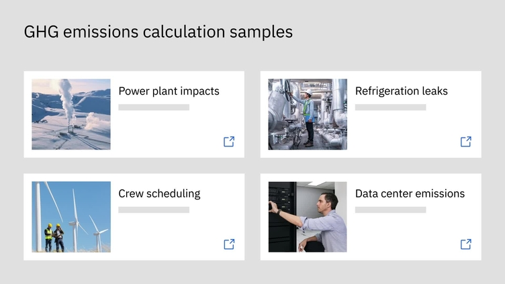The height and width of the screenshot is (284, 505).
Task: Select the gray placeholder under Crew scheduling
Action: coord(154,210)
